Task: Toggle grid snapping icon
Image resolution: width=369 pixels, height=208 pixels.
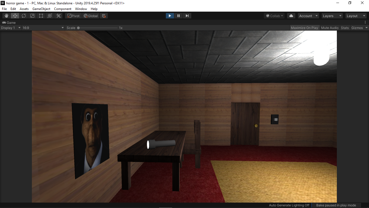Action: pos(104,16)
